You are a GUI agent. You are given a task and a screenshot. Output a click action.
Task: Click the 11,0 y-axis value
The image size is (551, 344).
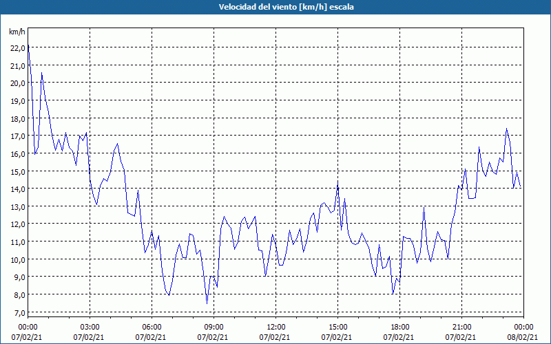18,242
